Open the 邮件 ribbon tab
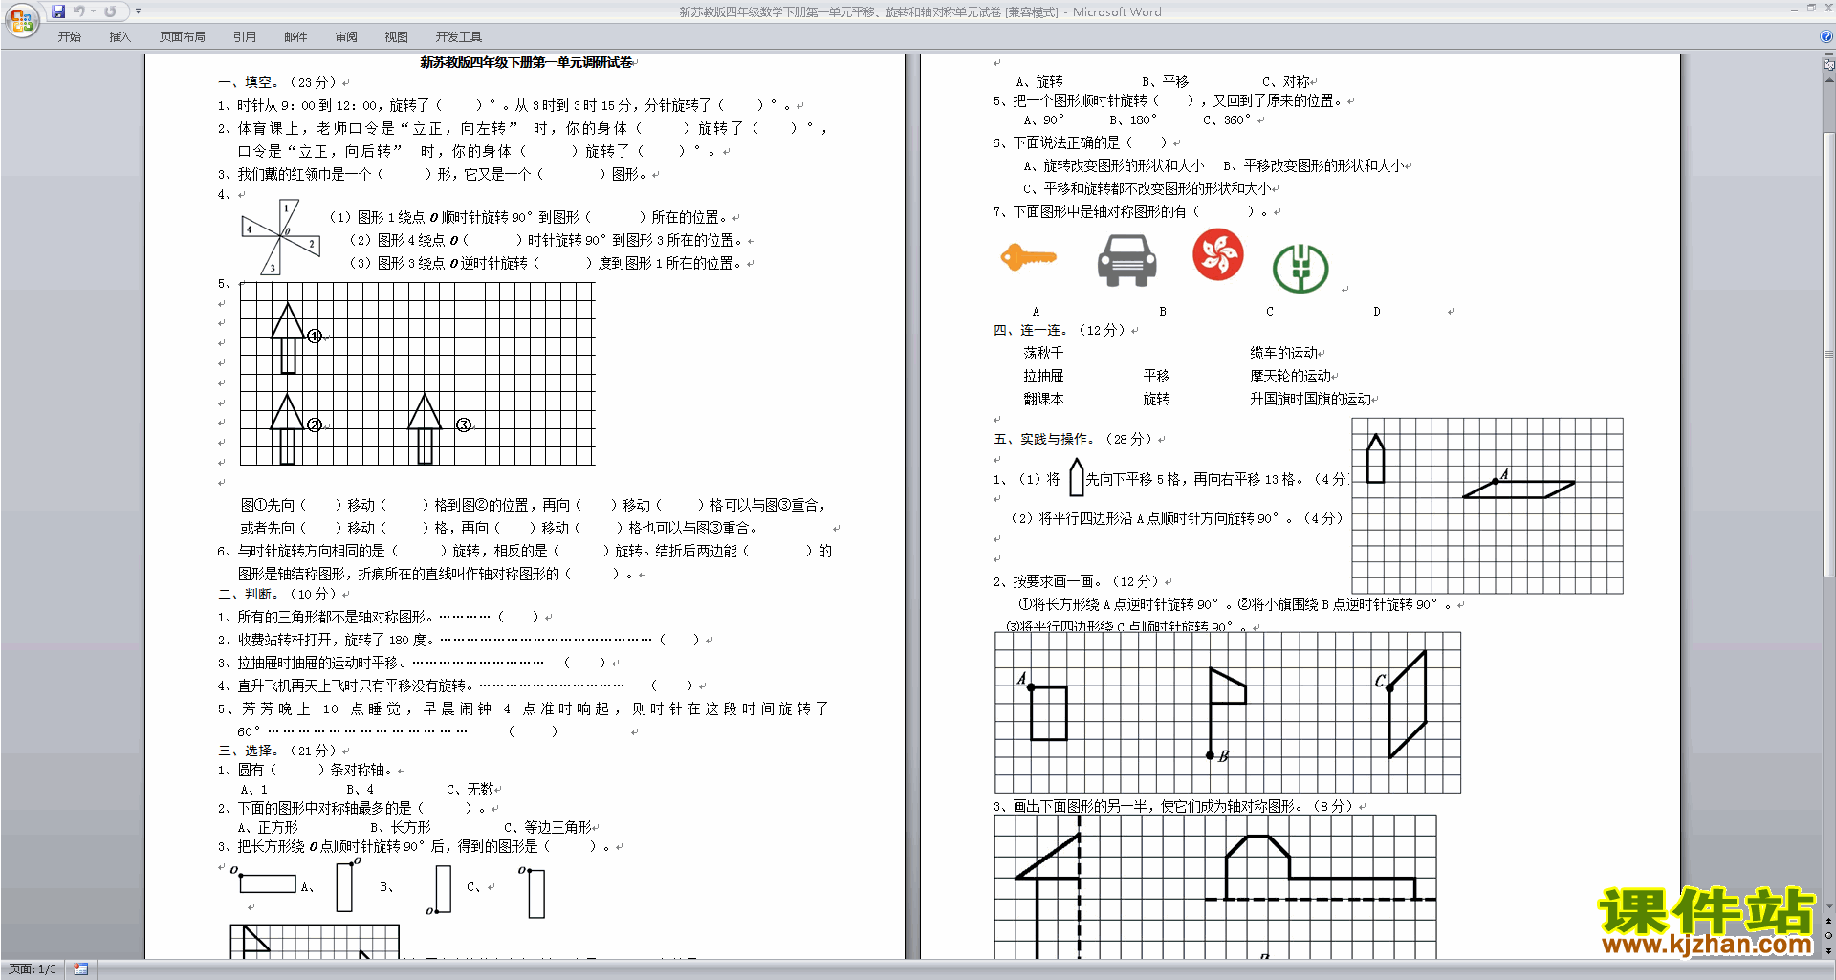The width and height of the screenshot is (1836, 980). pos(295,36)
